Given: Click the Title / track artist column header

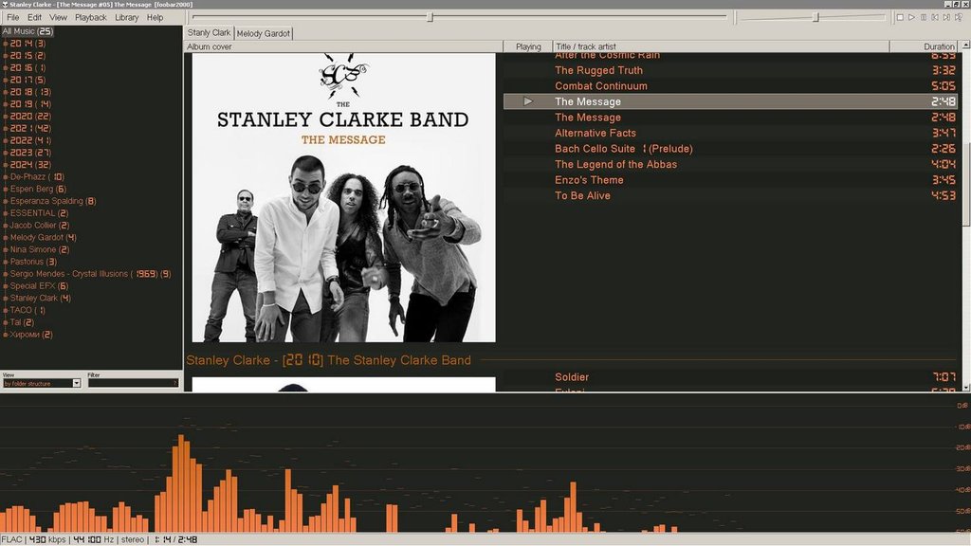Looking at the screenshot, I should tap(721, 46).
